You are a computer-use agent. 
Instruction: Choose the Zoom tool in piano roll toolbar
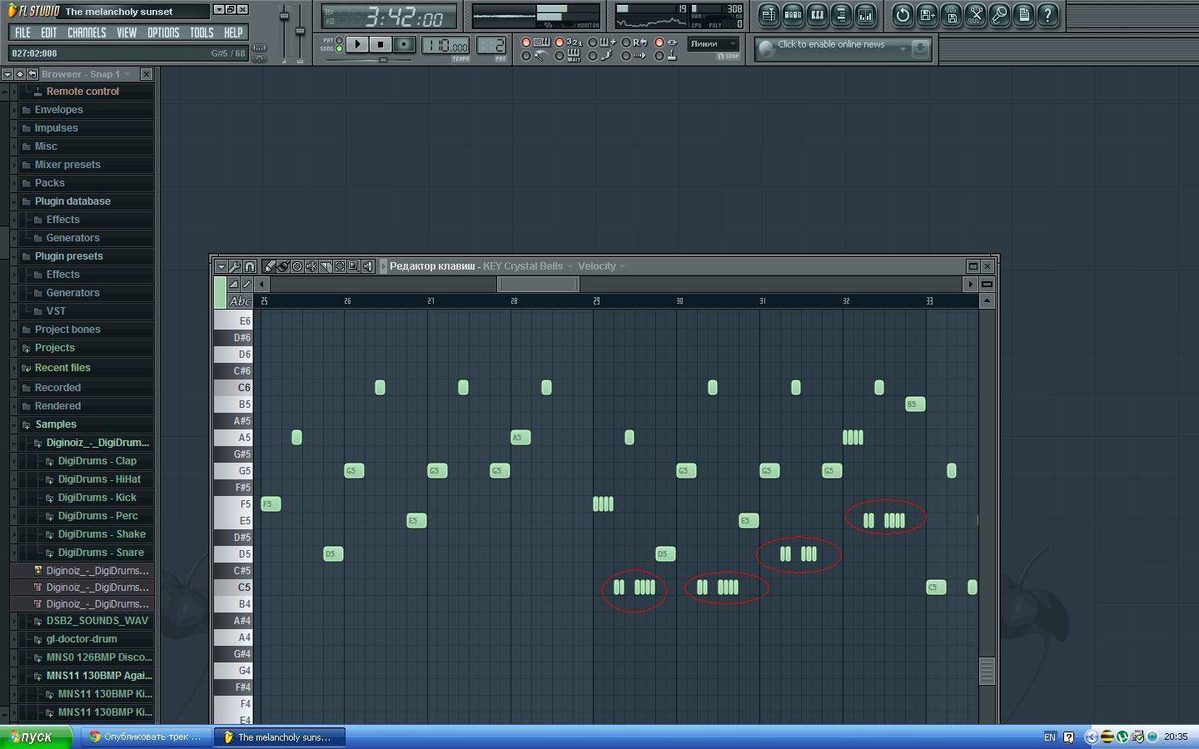[x=354, y=266]
